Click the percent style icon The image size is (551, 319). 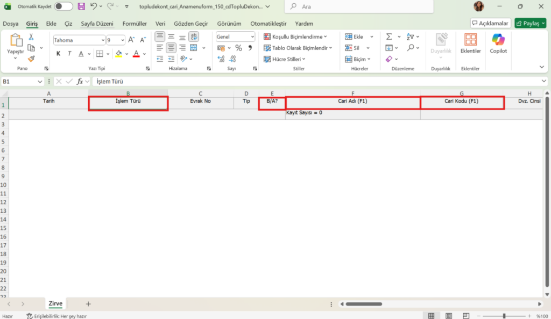[x=238, y=48]
